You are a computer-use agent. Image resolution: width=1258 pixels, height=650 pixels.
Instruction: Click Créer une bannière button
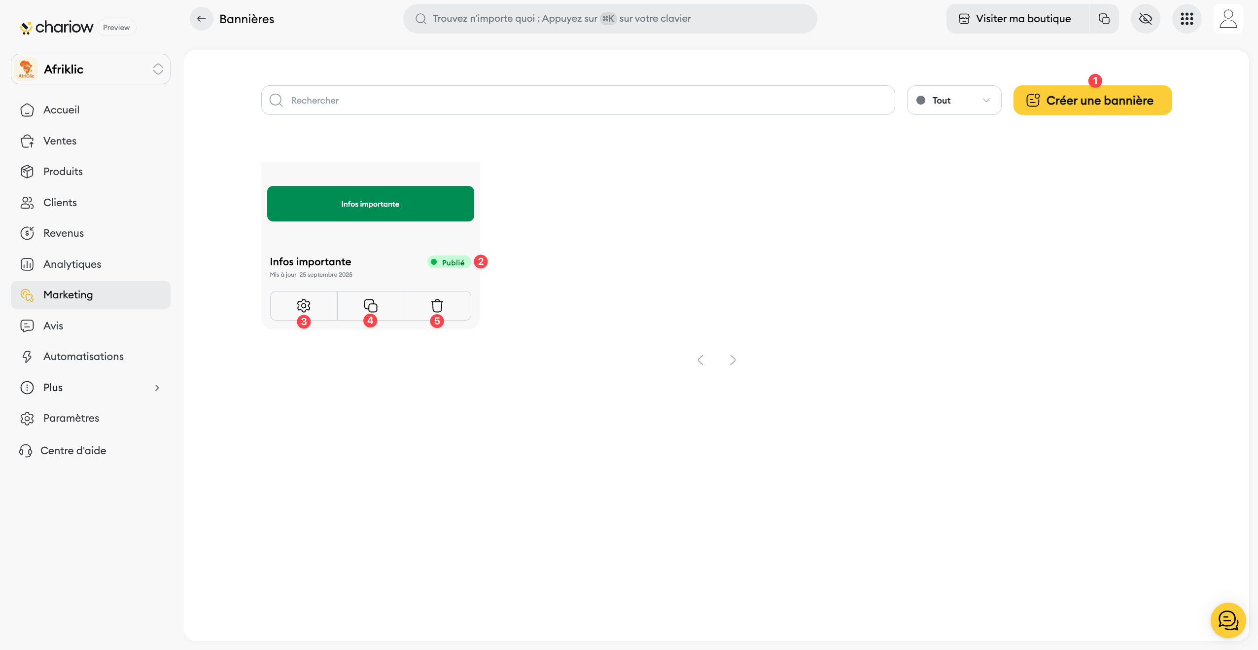(x=1092, y=100)
